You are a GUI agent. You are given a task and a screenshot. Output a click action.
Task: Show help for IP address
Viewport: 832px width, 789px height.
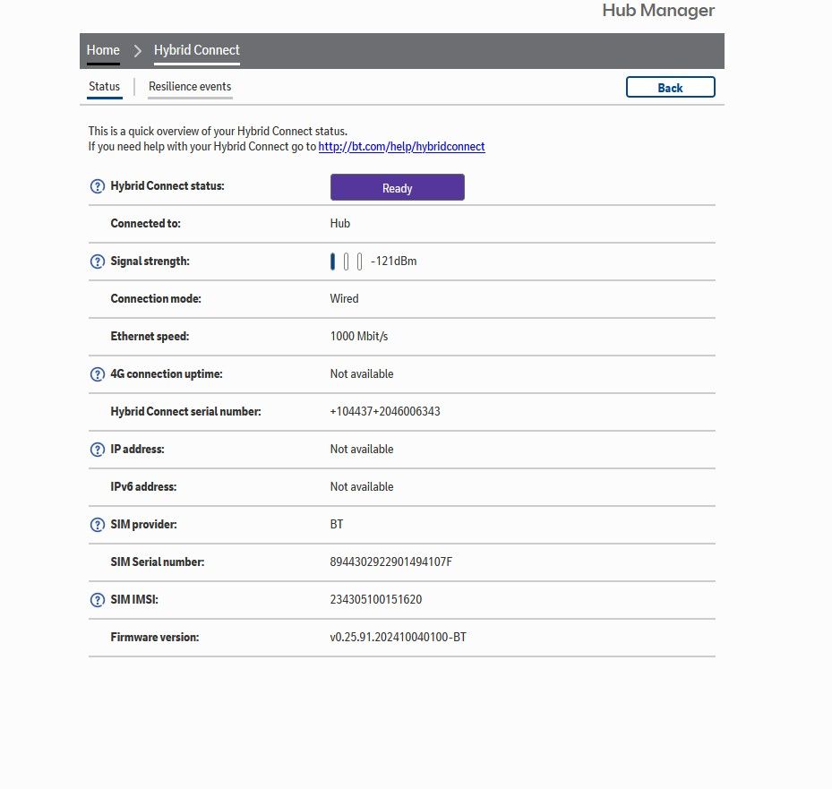[98, 450]
